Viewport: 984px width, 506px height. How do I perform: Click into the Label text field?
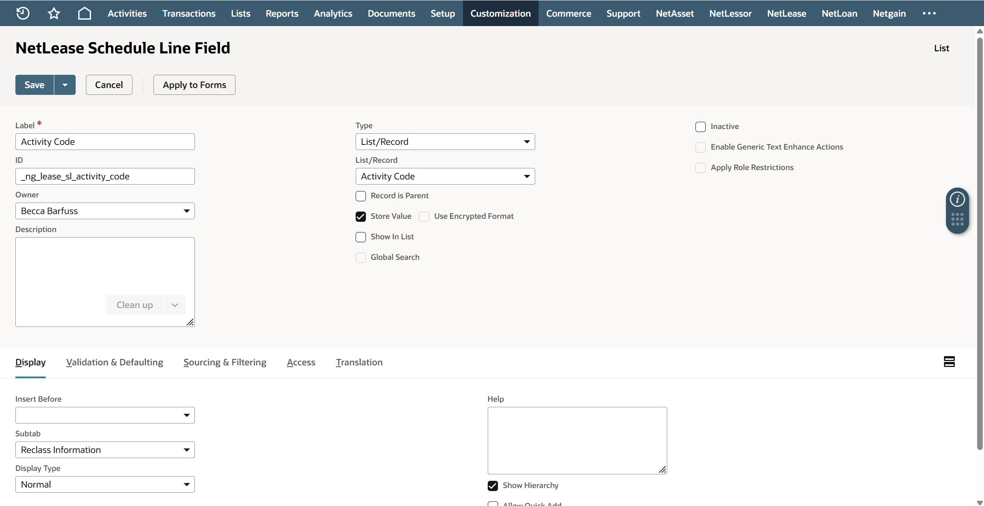pyautogui.click(x=105, y=142)
